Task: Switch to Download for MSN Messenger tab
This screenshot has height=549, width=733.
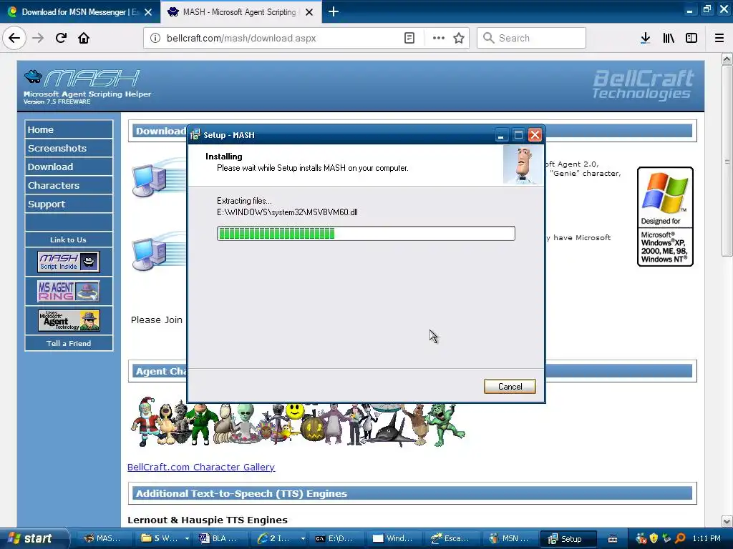Action: pos(80,11)
